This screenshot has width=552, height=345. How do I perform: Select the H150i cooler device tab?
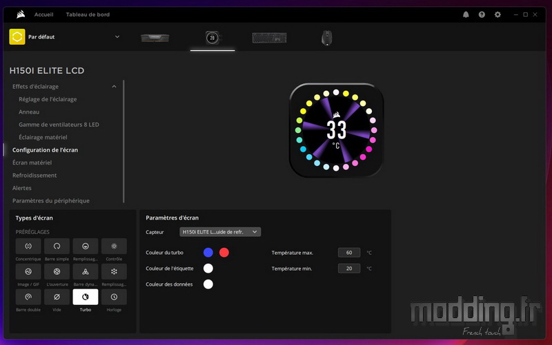tap(213, 38)
